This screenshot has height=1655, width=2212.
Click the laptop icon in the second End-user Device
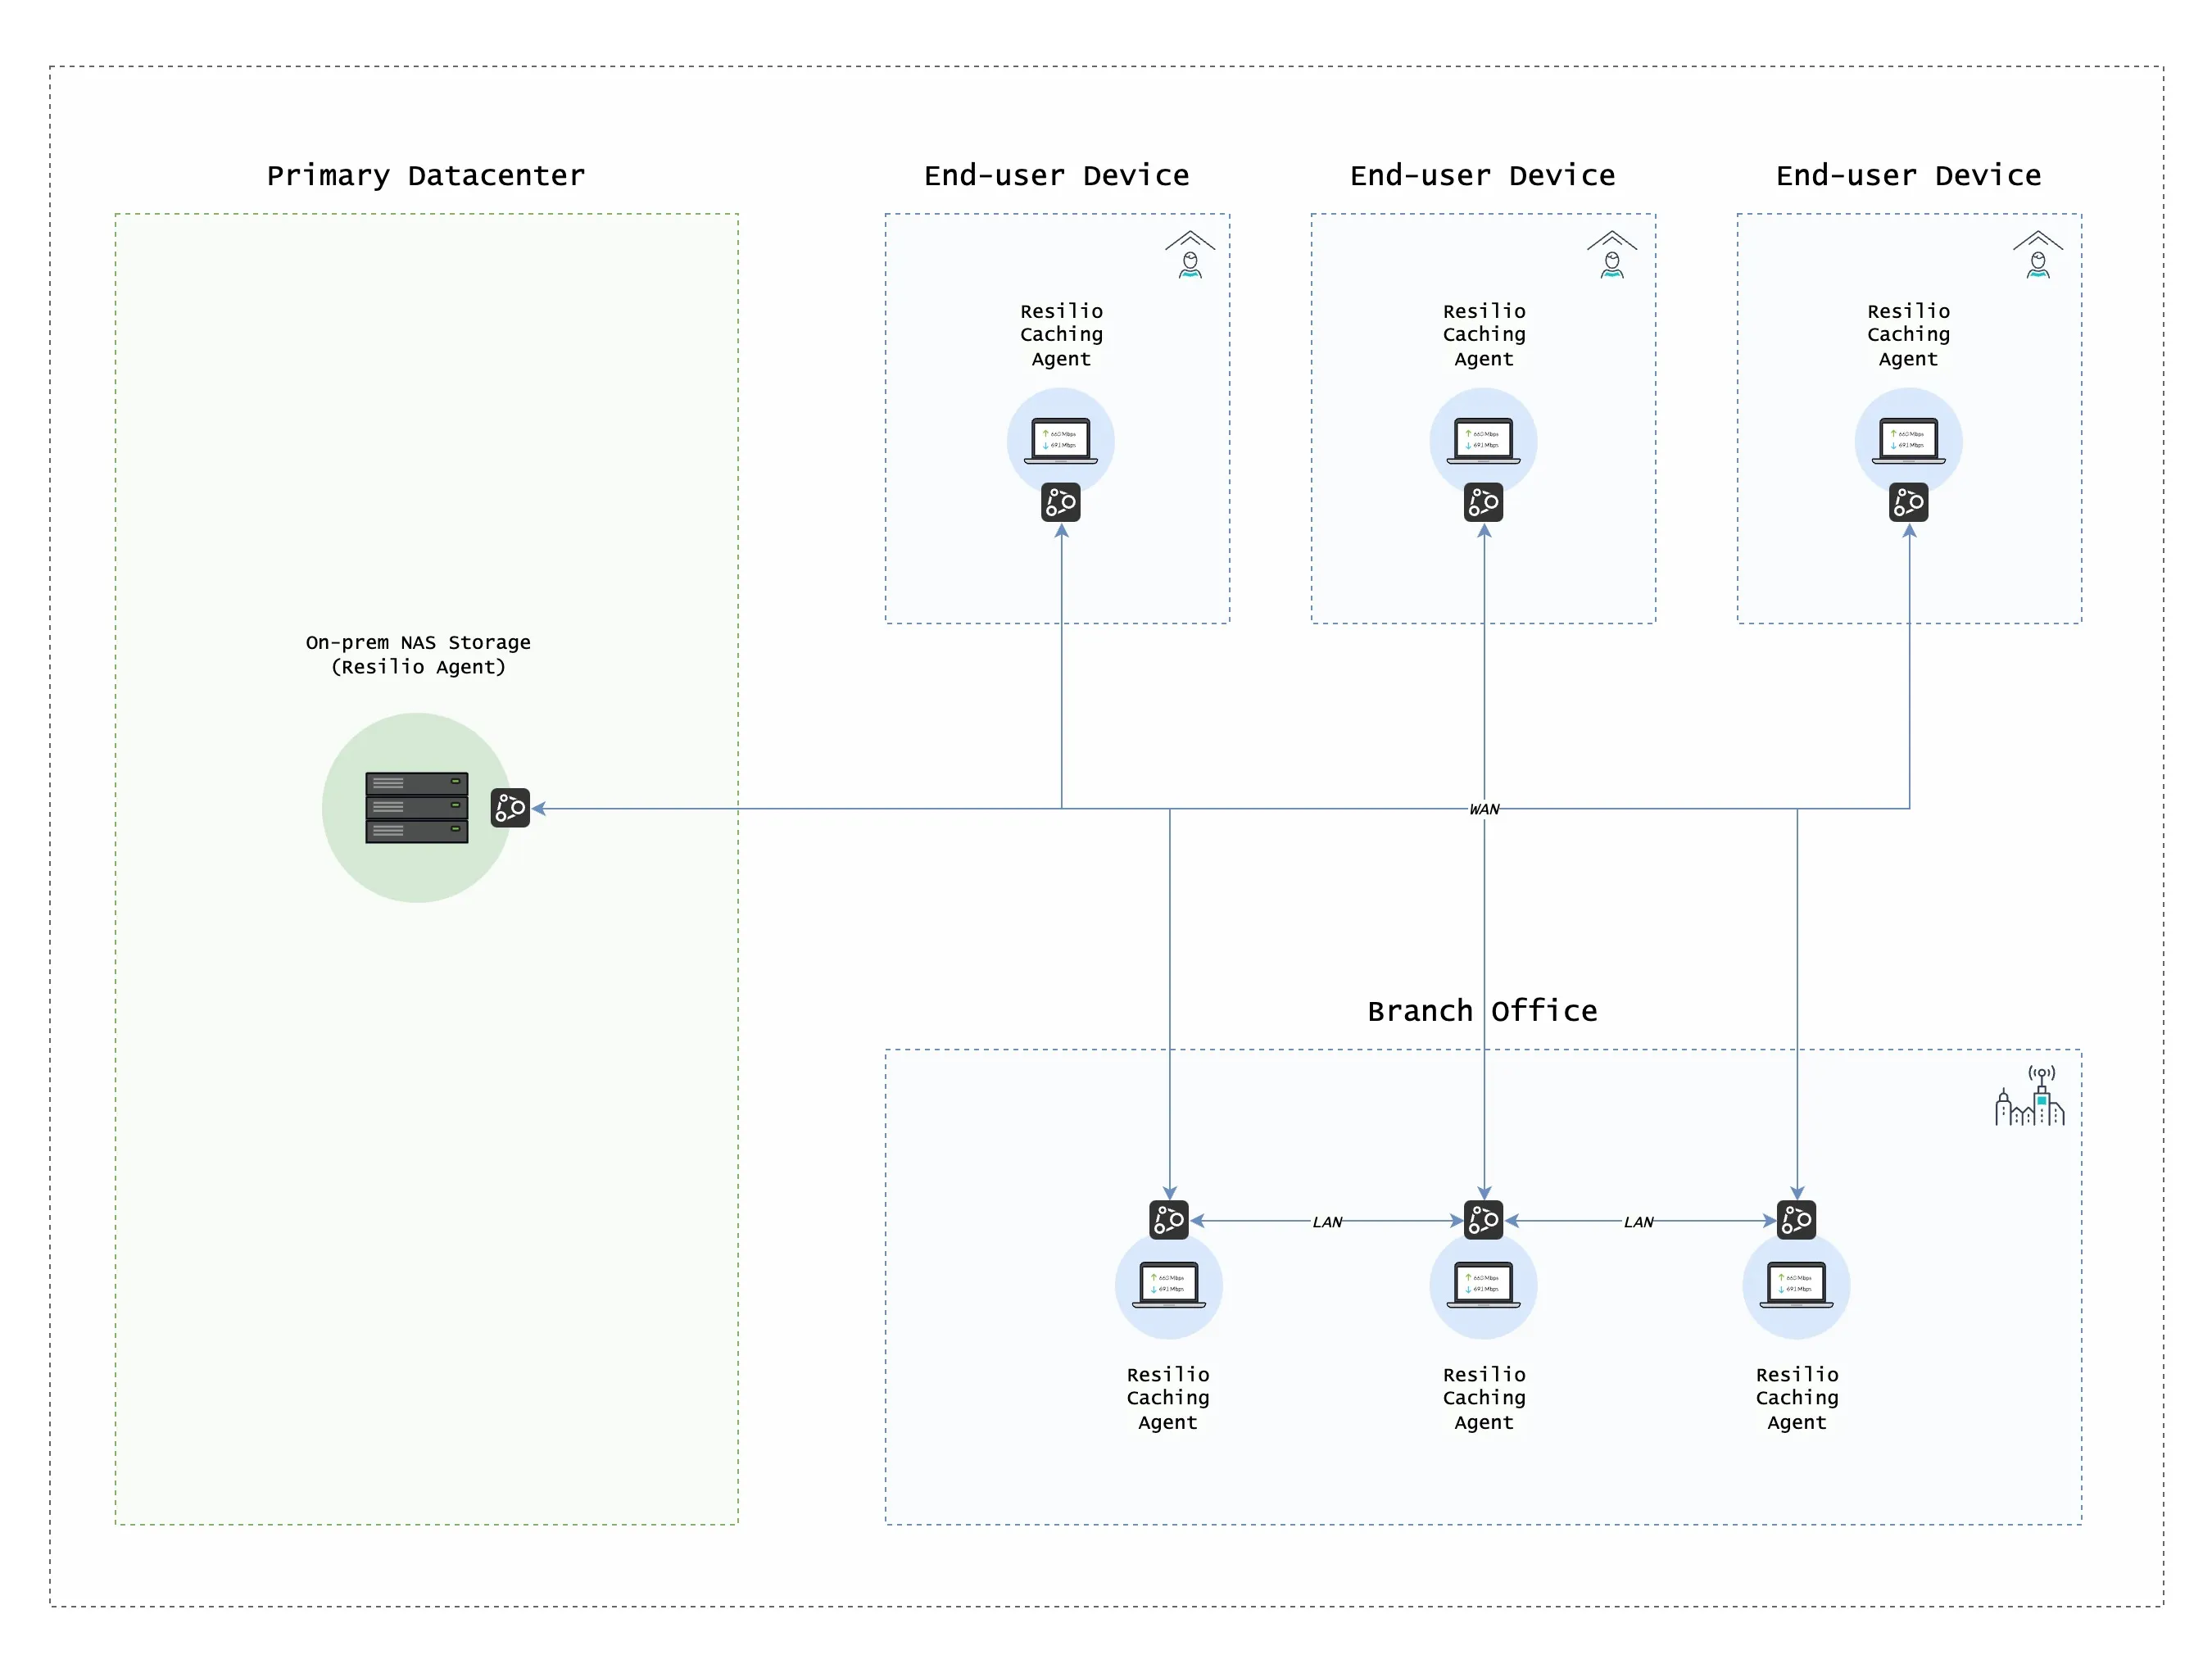pyautogui.click(x=1483, y=441)
